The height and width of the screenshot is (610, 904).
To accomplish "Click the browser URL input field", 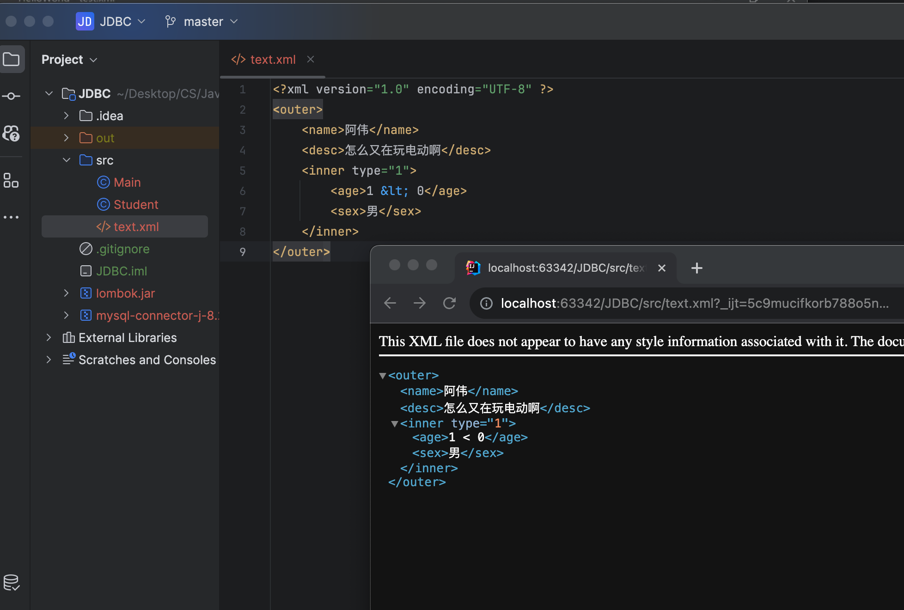I will (689, 302).
